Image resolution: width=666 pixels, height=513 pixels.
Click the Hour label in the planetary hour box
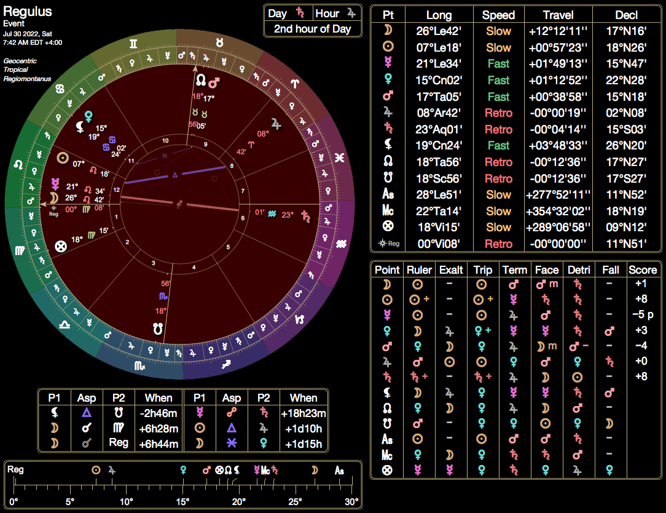click(x=329, y=13)
